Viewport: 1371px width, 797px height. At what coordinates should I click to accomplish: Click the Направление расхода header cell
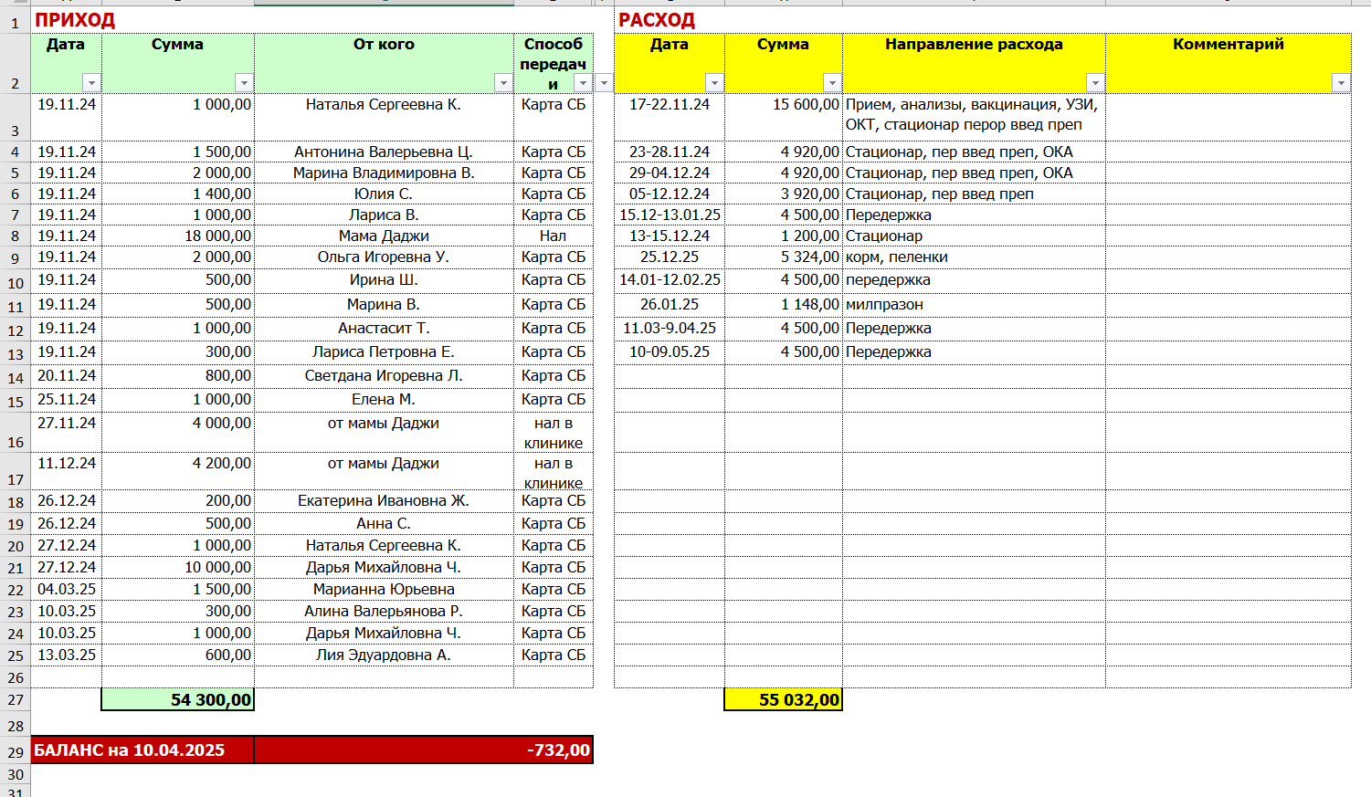tap(974, 63)
